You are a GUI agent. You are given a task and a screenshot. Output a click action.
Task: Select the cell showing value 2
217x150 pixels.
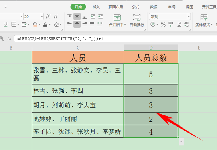(151, 119)
